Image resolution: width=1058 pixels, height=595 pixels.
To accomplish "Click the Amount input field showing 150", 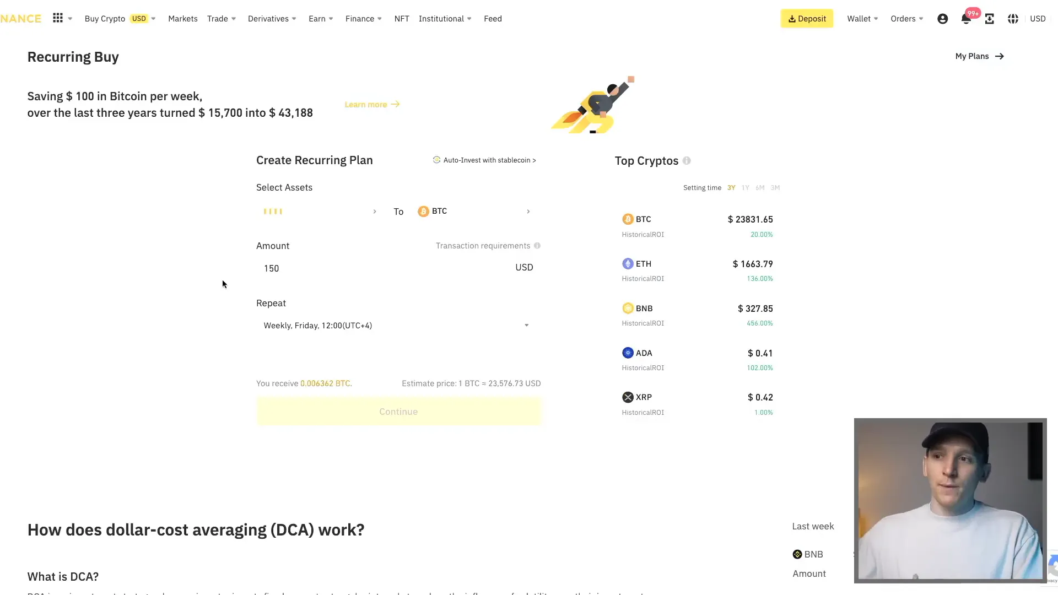I will click(x=398, y=268).
